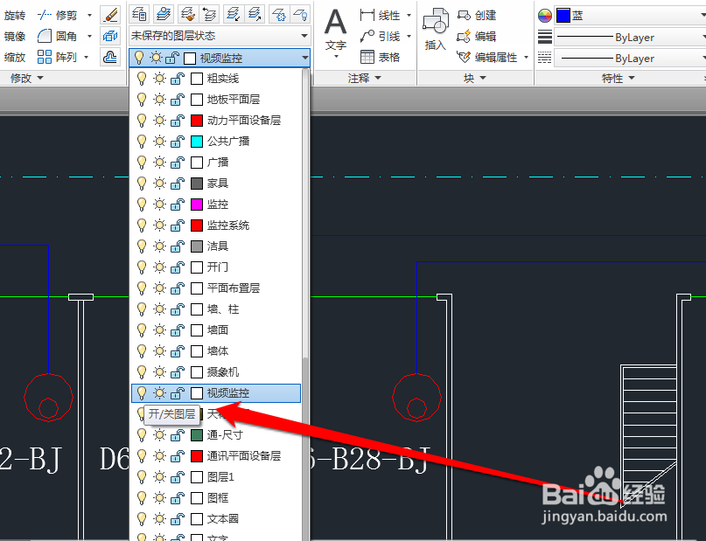Select the 通讯平面设备层 layer entry
This screenshot has width=706, height=541.
coord(216,456)
